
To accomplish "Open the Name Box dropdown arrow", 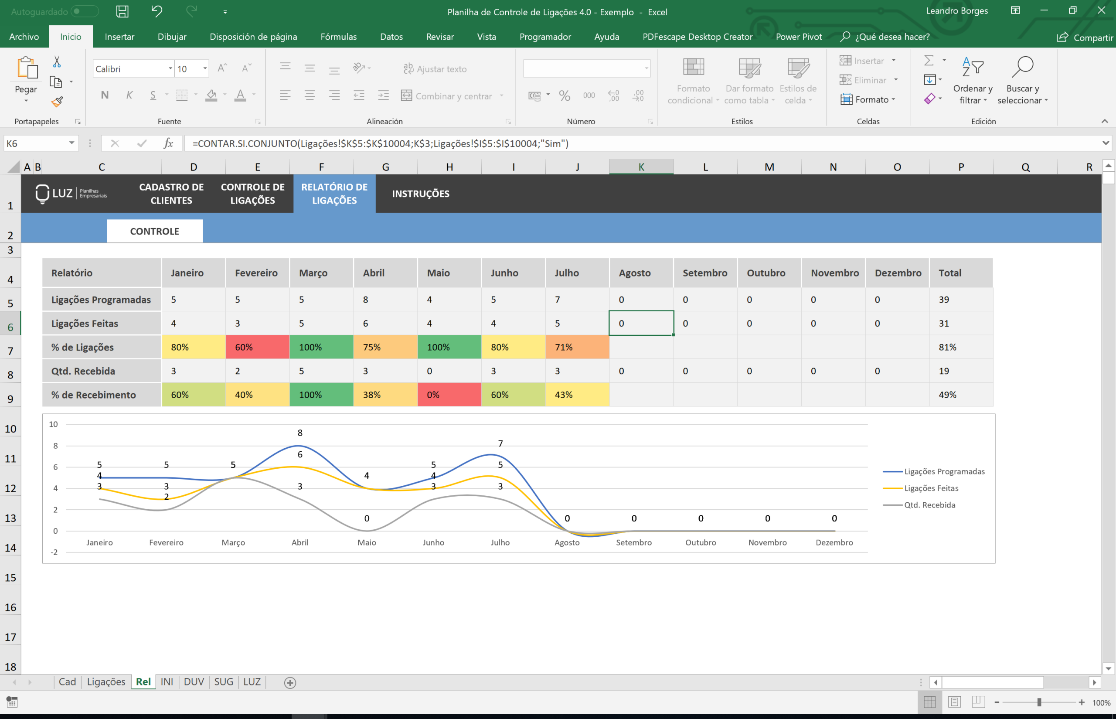I will (x=72, y=143).
